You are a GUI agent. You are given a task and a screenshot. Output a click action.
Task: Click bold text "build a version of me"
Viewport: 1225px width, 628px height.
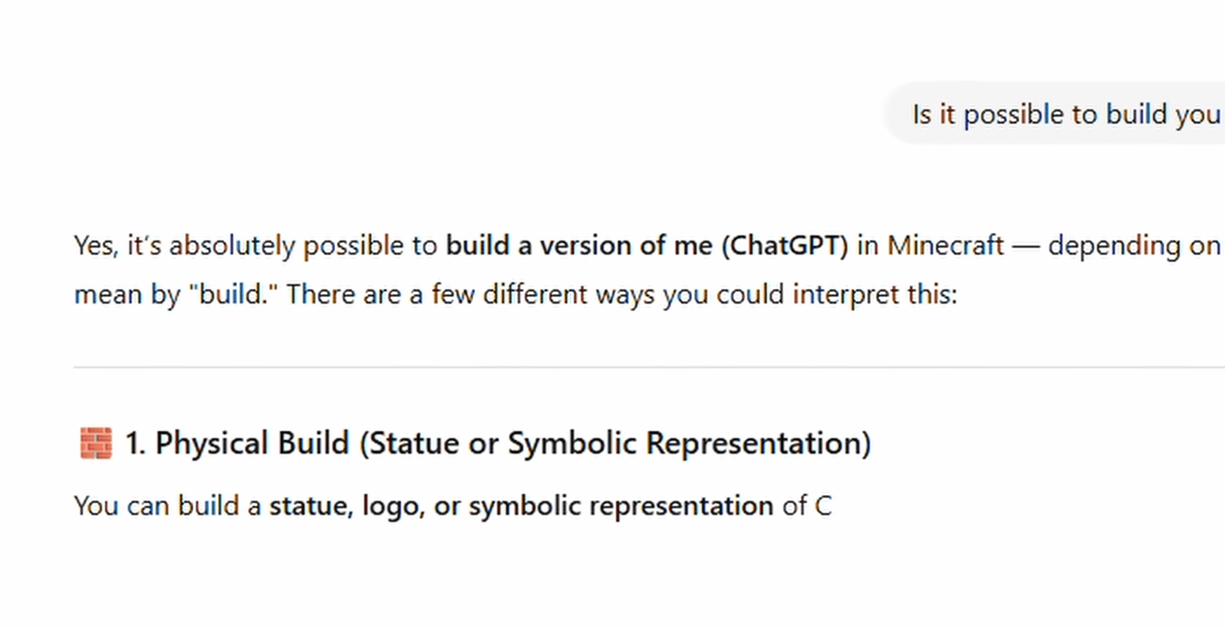(x=579, y=246)
